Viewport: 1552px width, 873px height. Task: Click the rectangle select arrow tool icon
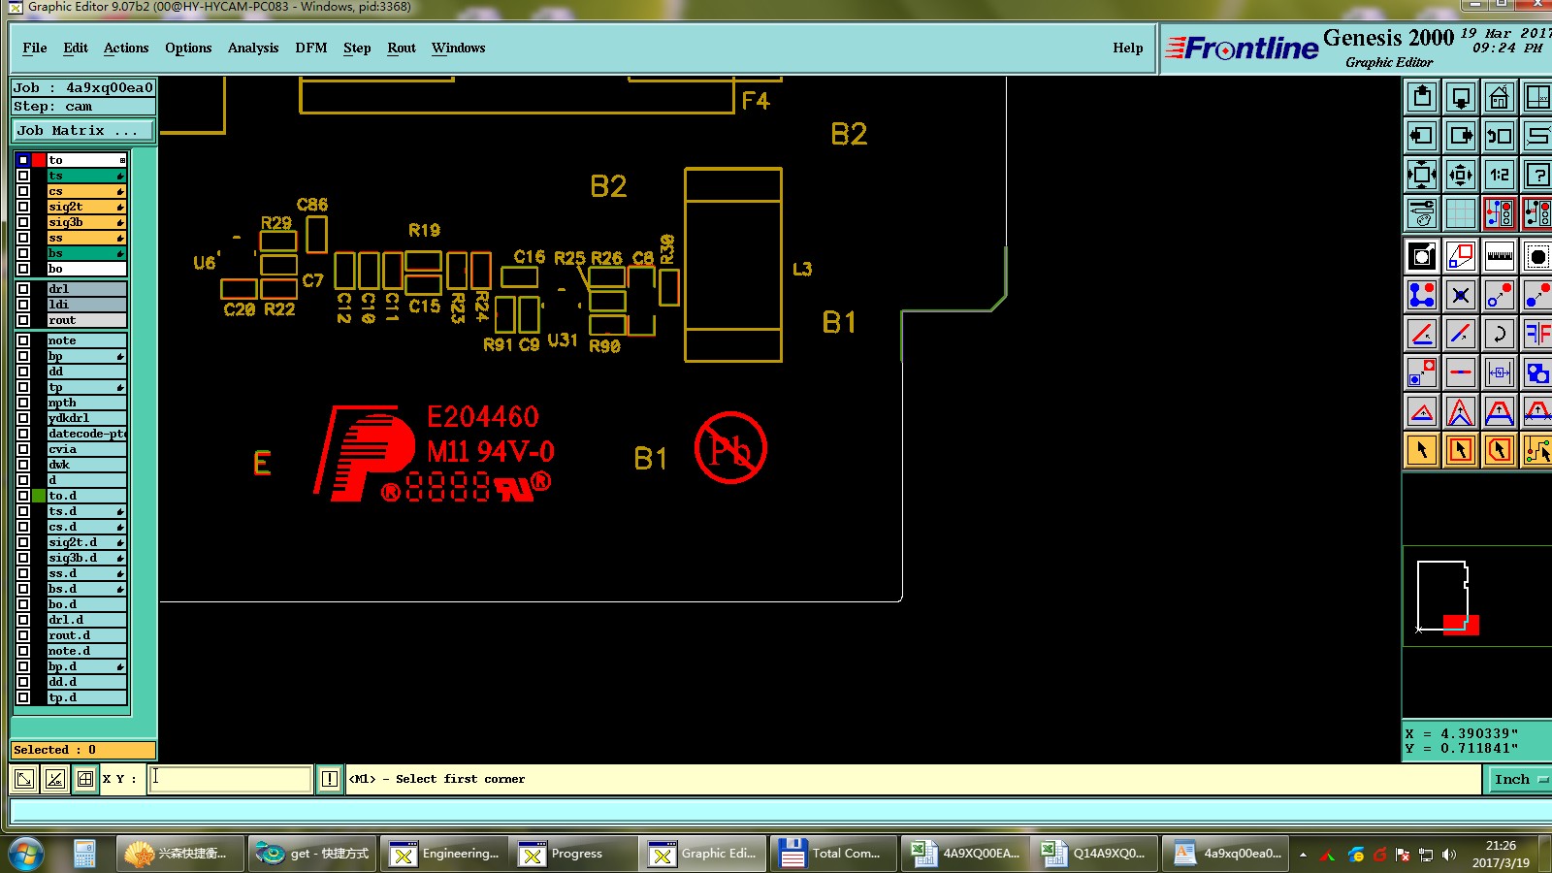tap(1461, 450)
